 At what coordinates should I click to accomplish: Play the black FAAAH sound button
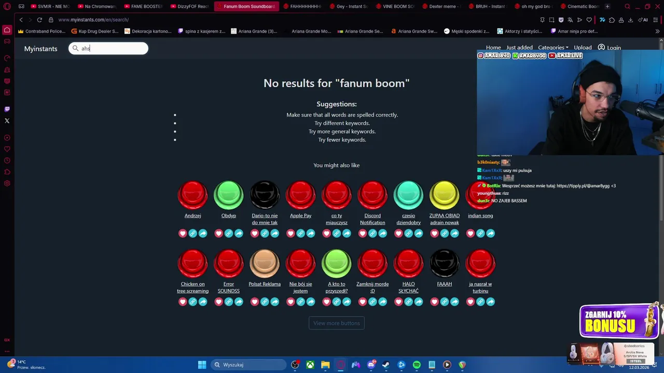coord(445,263)
